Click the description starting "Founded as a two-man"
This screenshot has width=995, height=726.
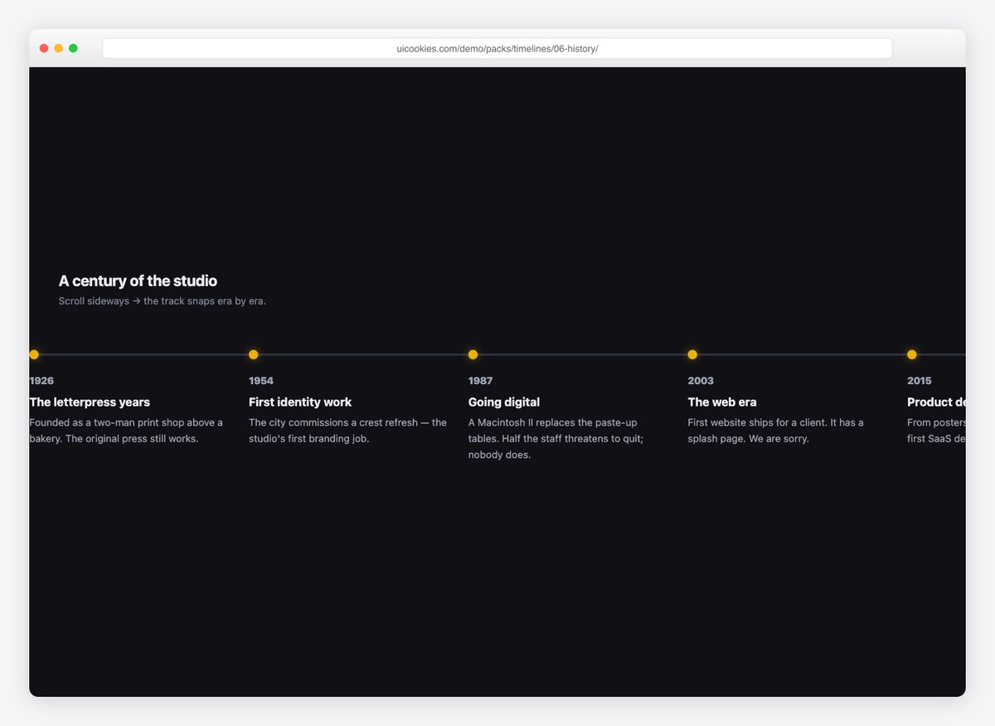pyautogui.click(x=126, y=431)
